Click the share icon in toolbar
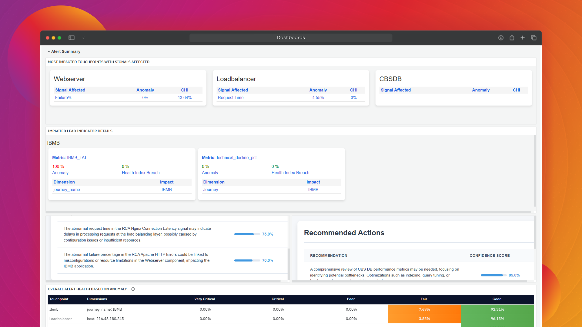 pyautogui.click(x=512, y=38)
